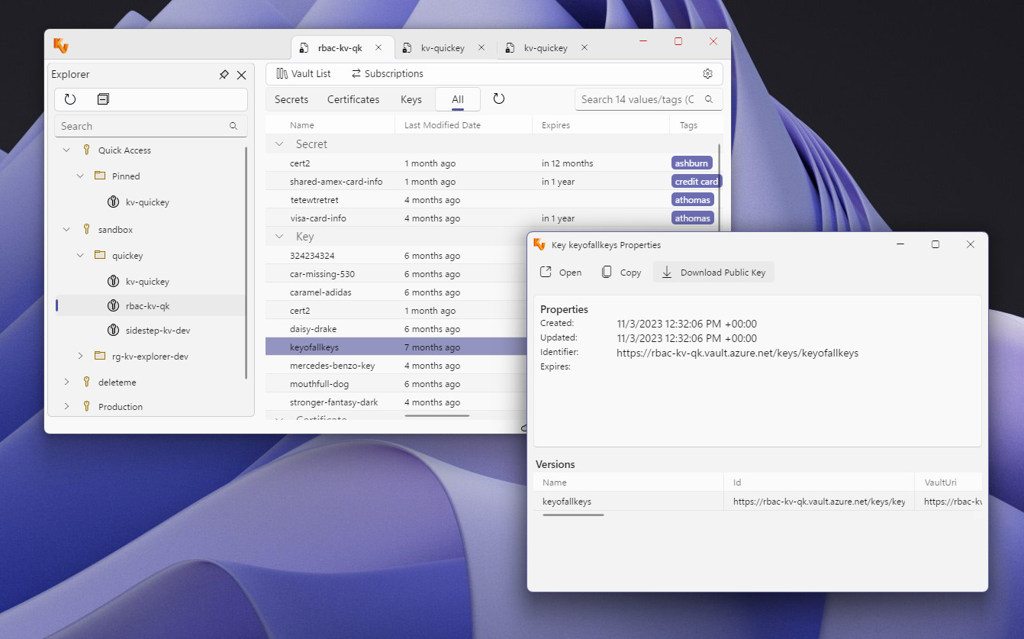The image size is (1024, 639).
Task: Collapse the Quick Access tree node
Action: pyautogui.click(x=66, y=150)
